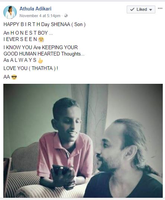Open Athula Adikari name link
Image resolution: width=165 pixels, height=200 pixels.
coord(35,9)
